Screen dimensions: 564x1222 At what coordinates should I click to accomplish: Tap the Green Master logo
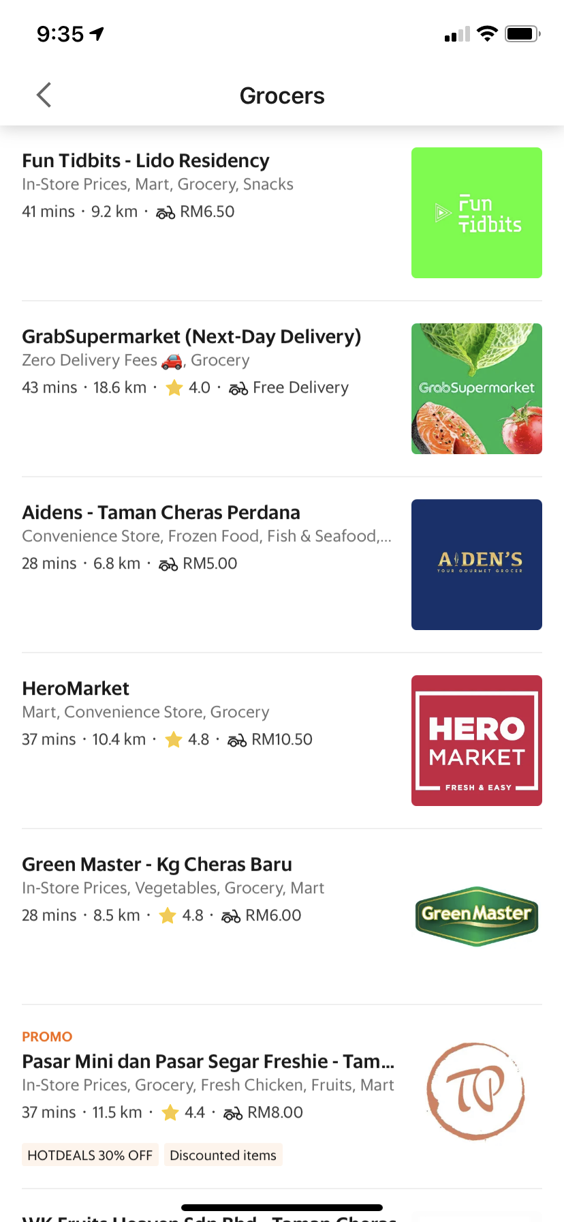[x=476, y=916]
